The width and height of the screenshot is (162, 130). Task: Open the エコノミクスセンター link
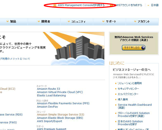(x=128, y=94)
